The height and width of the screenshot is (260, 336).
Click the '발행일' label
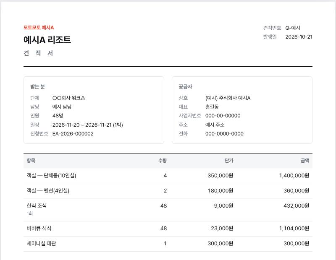tap(270, 37)
